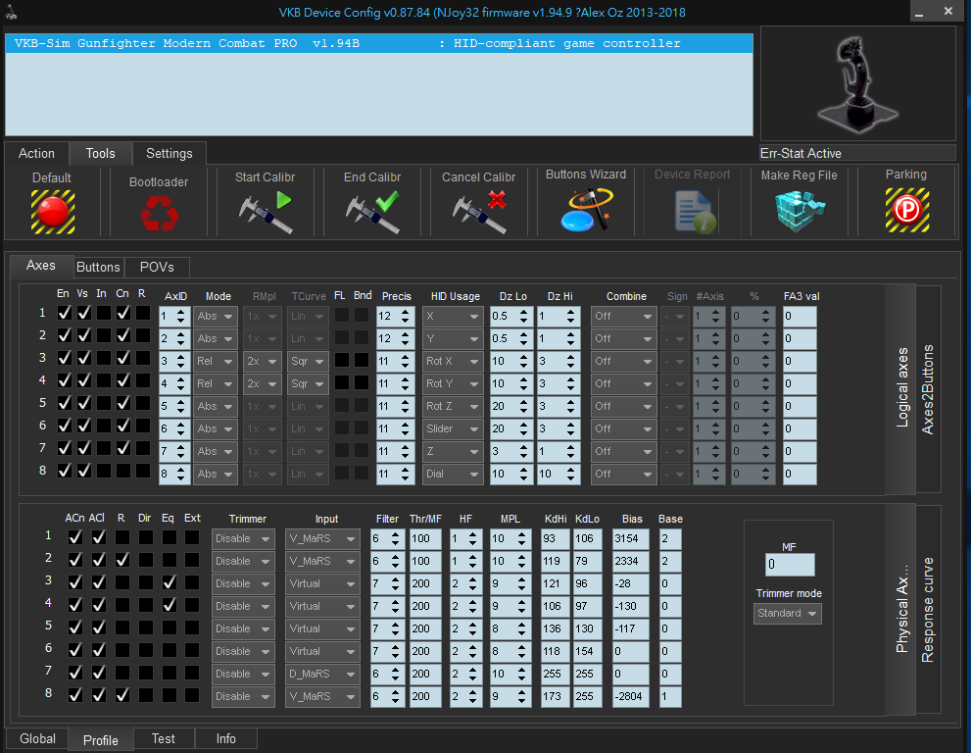Click the End Calibr checkmark icon

[372, 212]
